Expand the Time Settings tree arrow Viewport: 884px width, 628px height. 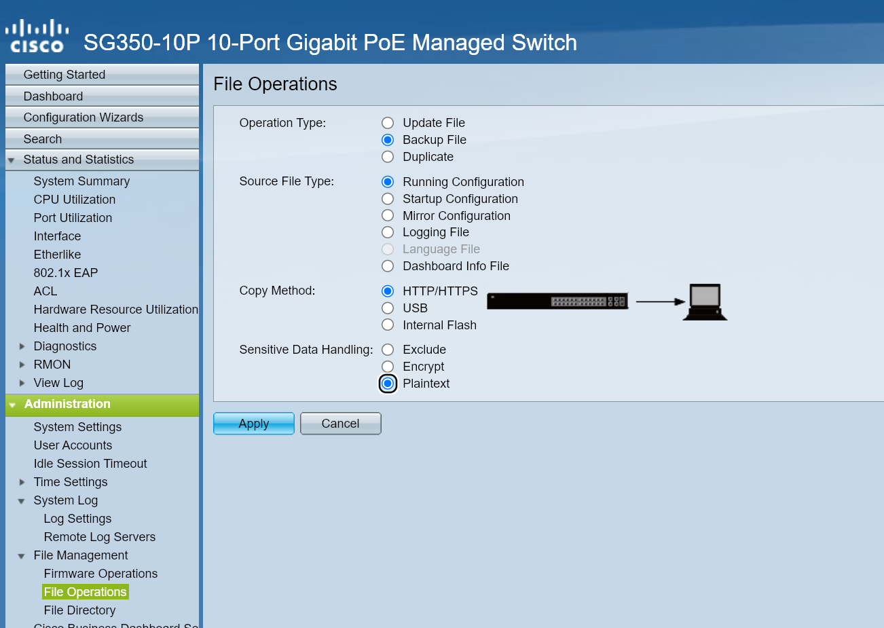[22, 482]
